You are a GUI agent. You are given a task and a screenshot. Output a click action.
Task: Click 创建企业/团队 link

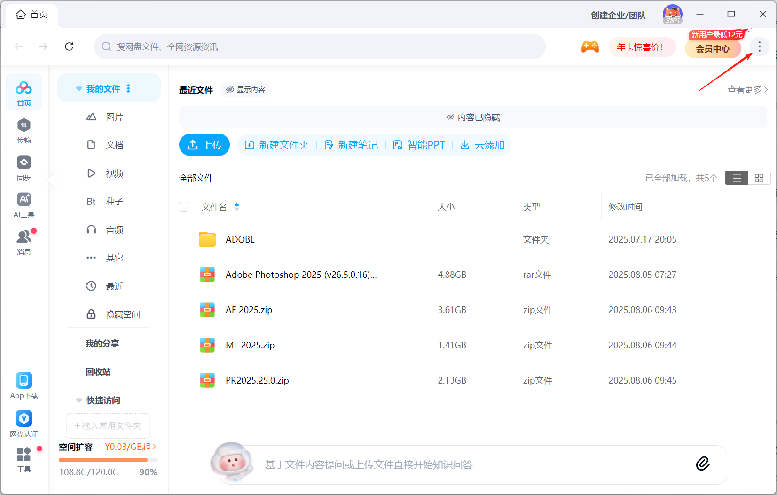click(x=618, y=16)
